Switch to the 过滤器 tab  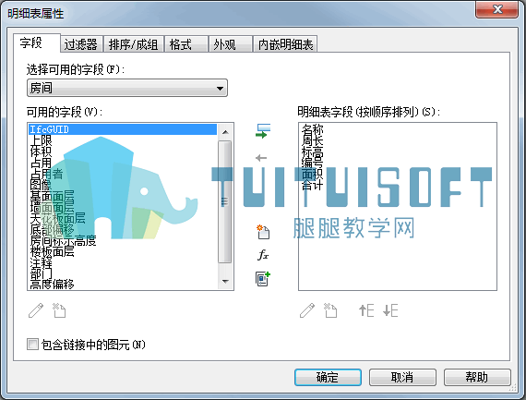coord(81,44)
